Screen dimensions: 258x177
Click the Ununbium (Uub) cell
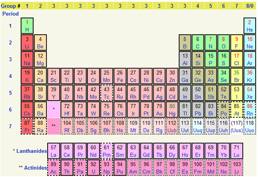(172, 126)
